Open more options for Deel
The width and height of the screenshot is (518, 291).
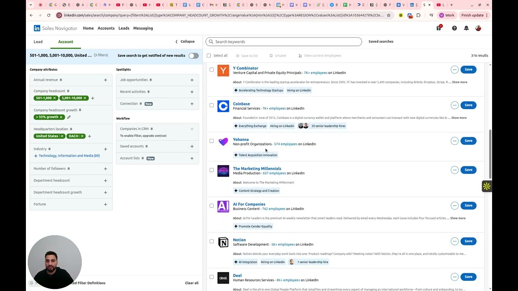tap(454, 277)
